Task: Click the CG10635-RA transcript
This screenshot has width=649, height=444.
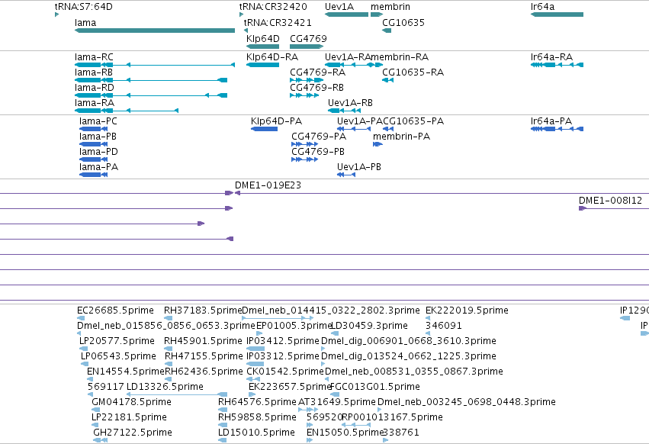Action: coord(388,80)
